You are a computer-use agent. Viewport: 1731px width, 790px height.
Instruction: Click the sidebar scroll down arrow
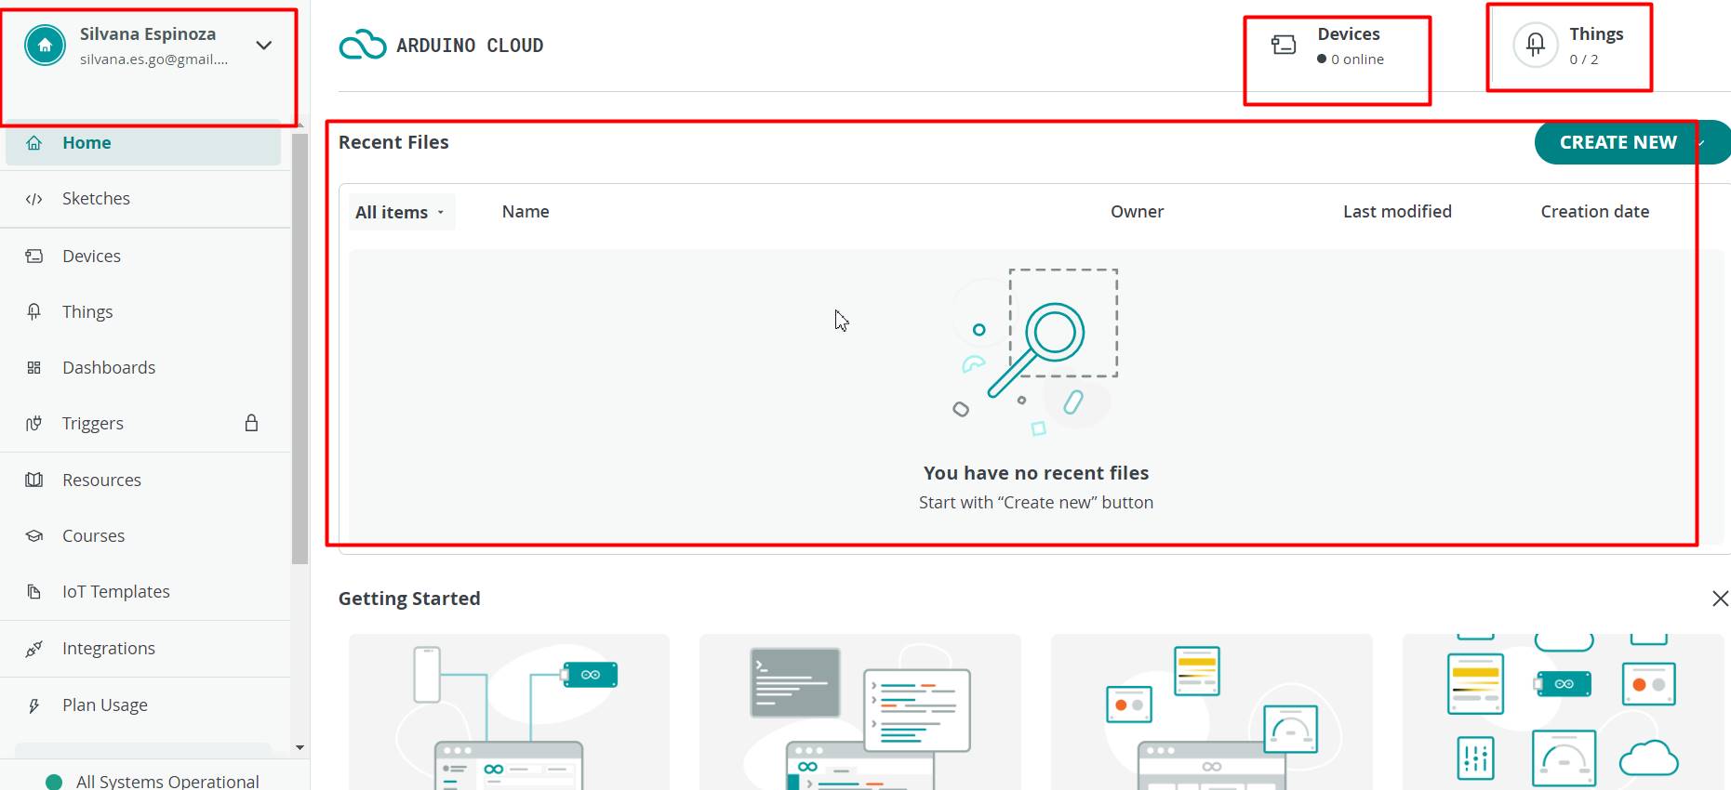click(x=300, y=747)
